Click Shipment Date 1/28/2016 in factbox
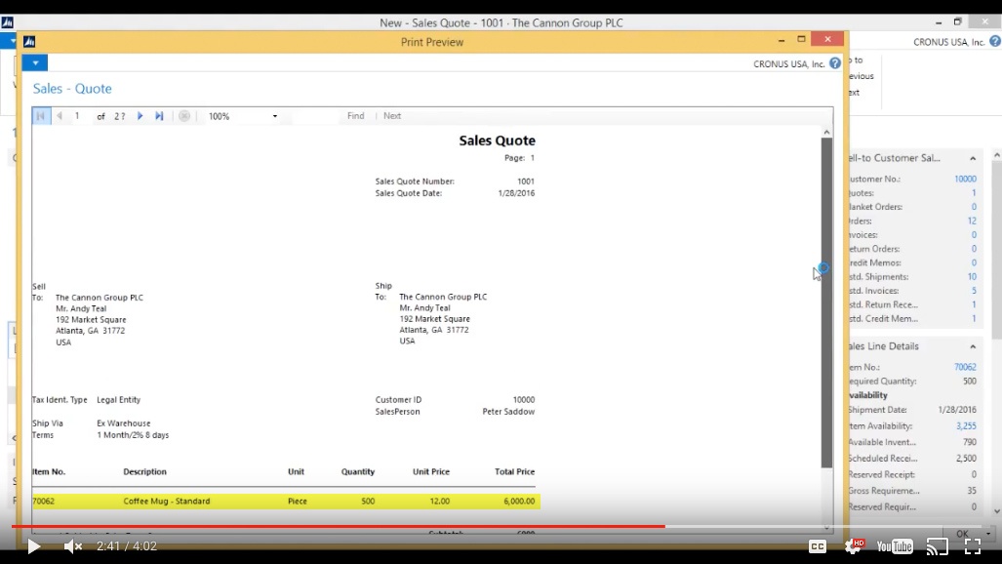The height and width of the screenshot is (564, 1002). 957,410
